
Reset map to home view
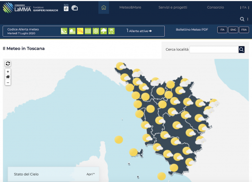point(8,77)
